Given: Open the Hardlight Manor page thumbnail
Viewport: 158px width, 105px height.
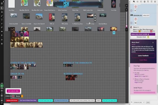Looking at the screenshot, I should tap(103, 15).
